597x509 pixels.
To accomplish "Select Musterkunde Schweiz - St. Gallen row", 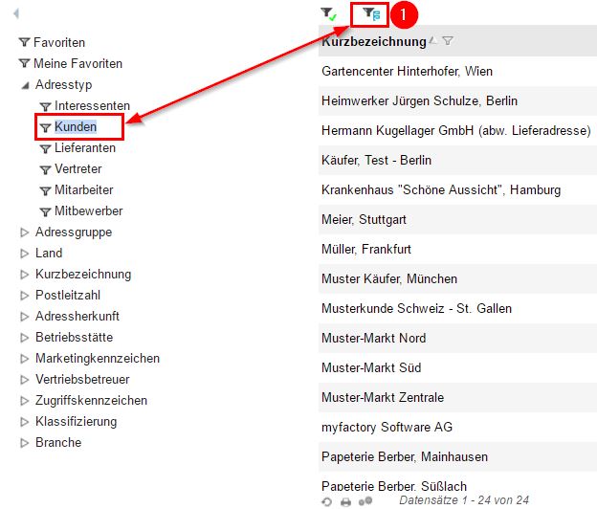I will tap(457, 309).
